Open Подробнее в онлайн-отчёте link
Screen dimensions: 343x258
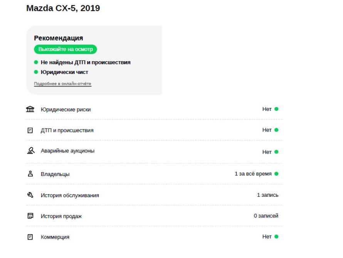(x=62, y=84)
